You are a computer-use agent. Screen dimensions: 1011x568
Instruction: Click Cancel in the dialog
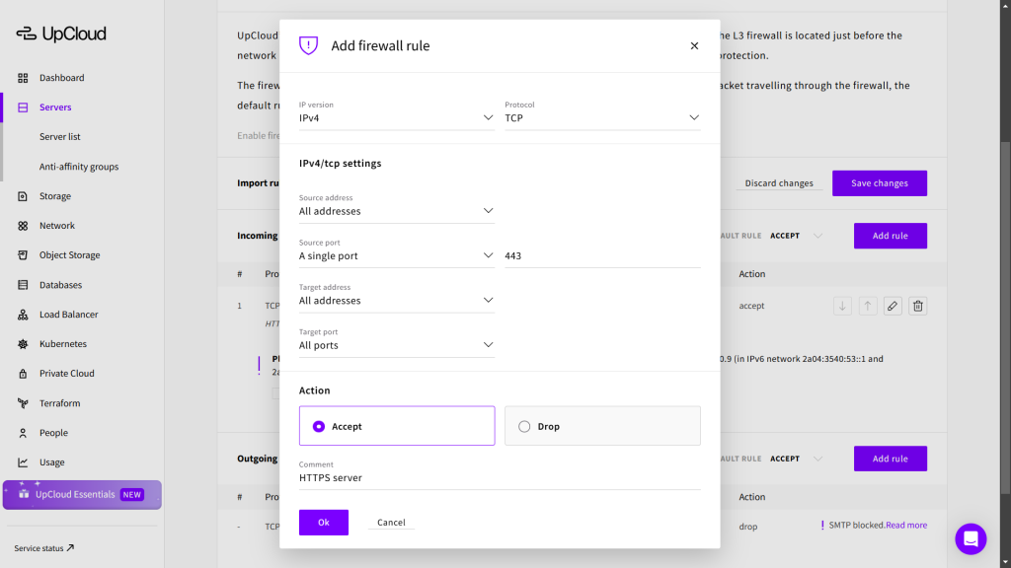click(x=391, y=523)
